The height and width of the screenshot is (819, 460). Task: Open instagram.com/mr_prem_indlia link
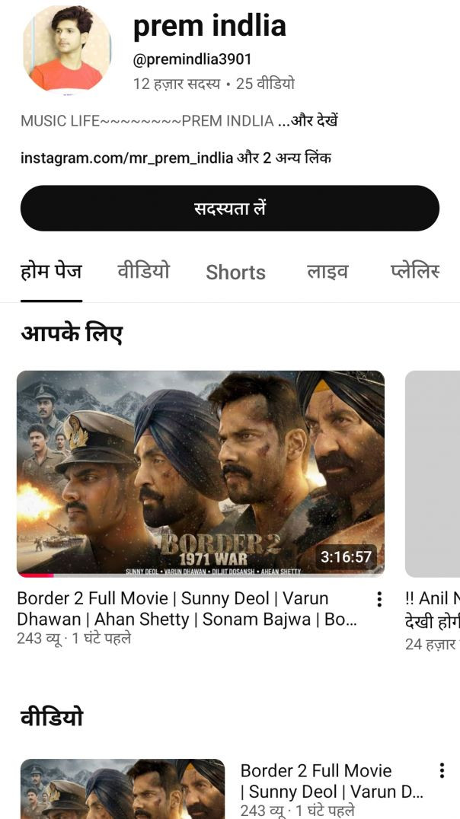pyautogui.click(x=126, y=158)
